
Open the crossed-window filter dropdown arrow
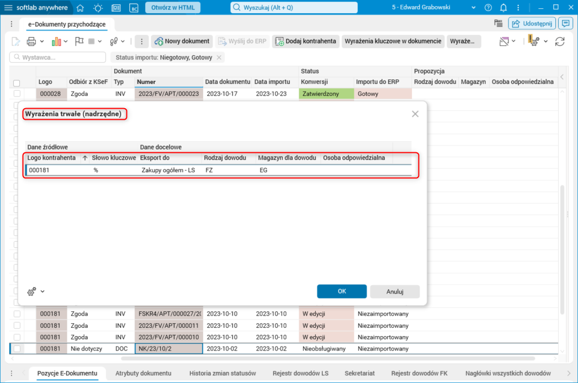(513, 41)
